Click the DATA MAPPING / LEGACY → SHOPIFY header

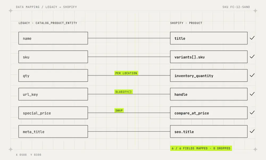[x=47, y=7]
